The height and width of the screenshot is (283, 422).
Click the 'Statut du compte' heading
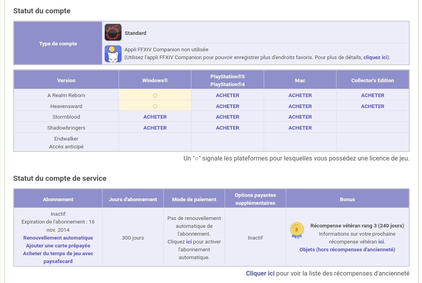[42, 11]
